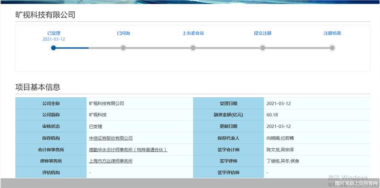
Task: Select the 已受理 stage label
Action: coord(54,33)
